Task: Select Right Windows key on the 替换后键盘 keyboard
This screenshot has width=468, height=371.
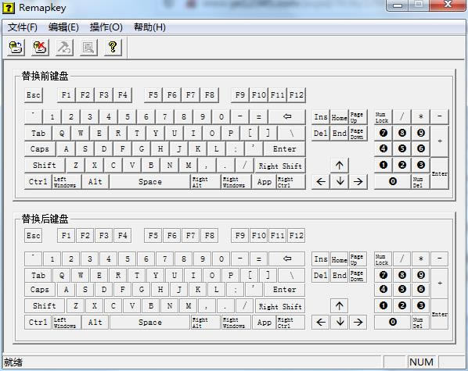Action: (236, 322)
